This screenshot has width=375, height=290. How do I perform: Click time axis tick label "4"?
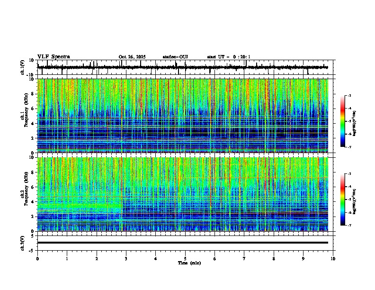click(x=156, y=259)
